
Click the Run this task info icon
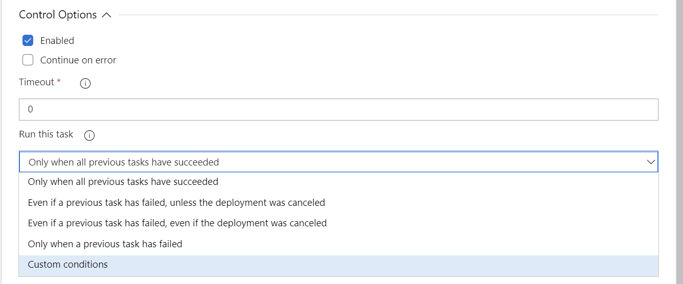[x=89, y=136]
